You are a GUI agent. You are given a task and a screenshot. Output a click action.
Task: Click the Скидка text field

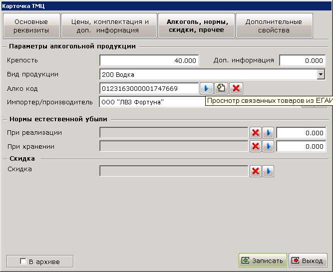point(174,171)
